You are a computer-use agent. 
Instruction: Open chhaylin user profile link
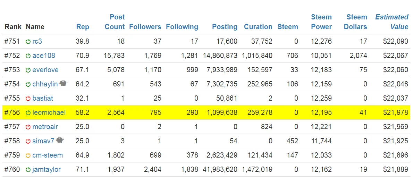(45, 84)
